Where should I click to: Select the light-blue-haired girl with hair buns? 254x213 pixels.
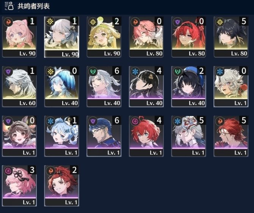[61, 136]
